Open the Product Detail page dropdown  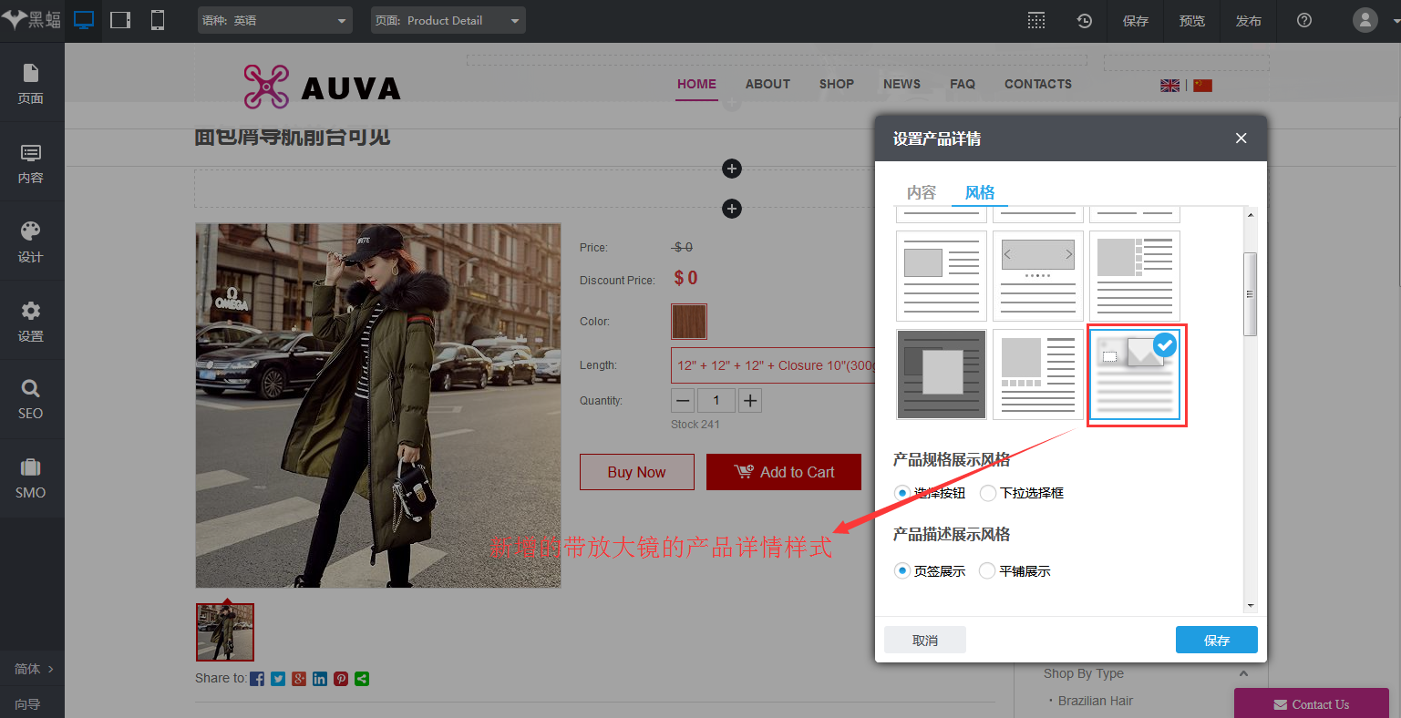(448, 19)
